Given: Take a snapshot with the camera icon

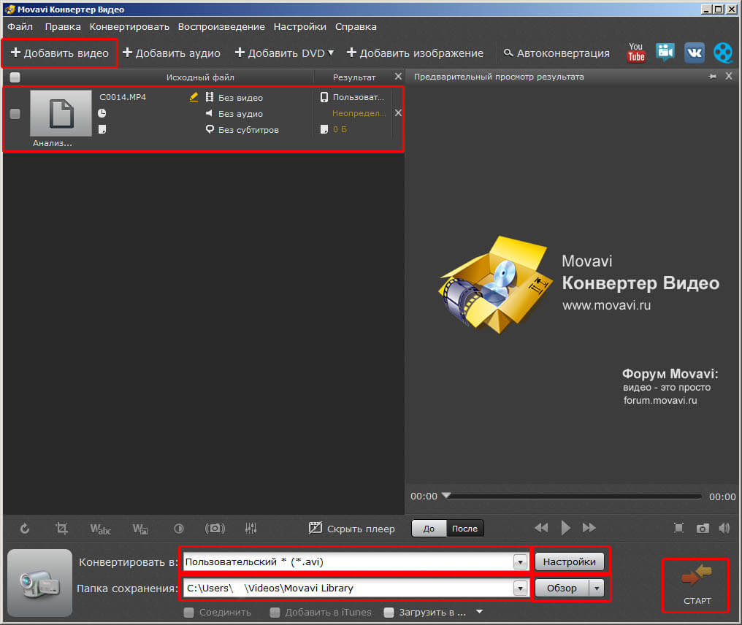Looking at the screenshot, I should click(703, 528).
